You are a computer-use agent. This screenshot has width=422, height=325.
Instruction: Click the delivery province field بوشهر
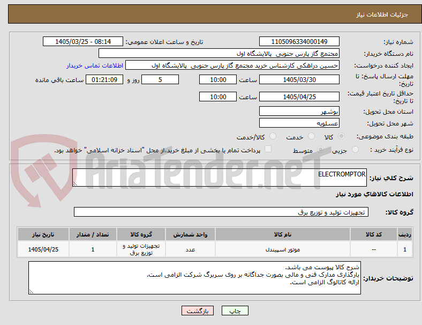[x=299, y=111]
